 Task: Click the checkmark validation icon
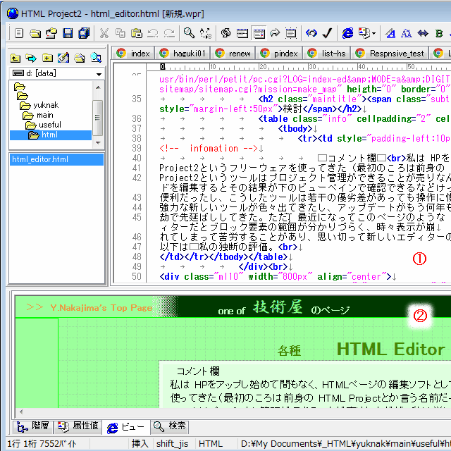[328, 33]
